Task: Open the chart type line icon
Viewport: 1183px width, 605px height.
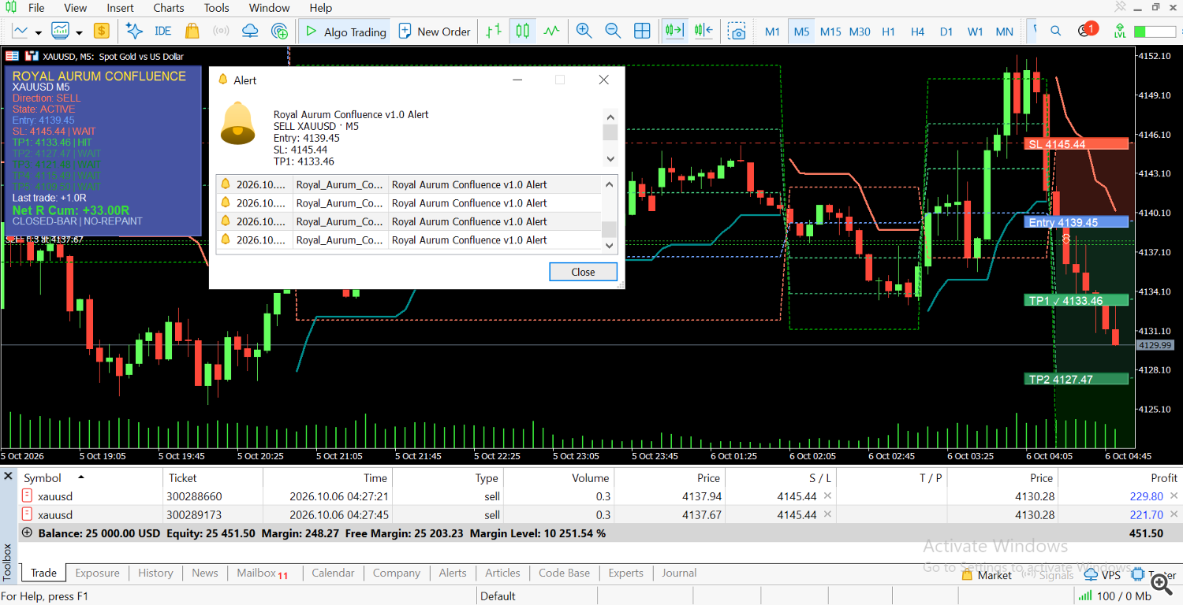Action: [21, 32]
